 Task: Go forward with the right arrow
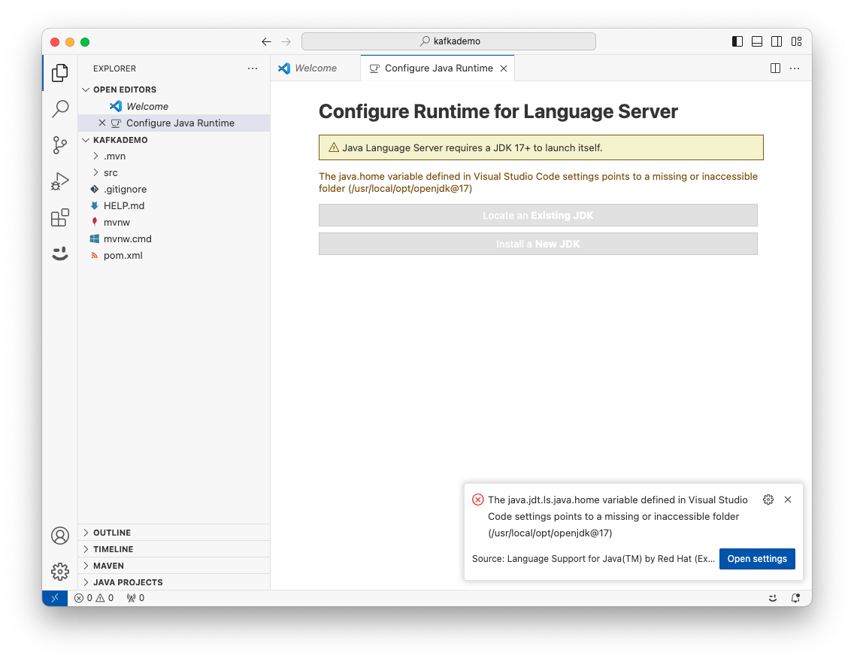click(286, 41)
